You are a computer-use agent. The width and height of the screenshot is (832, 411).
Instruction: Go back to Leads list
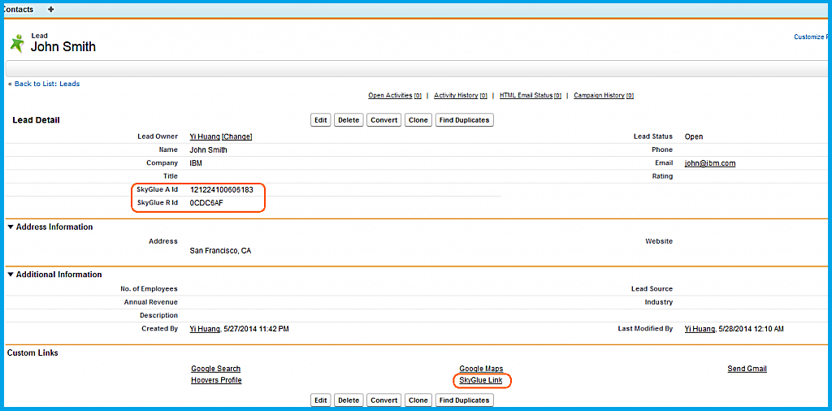click(x=46, y=84)
